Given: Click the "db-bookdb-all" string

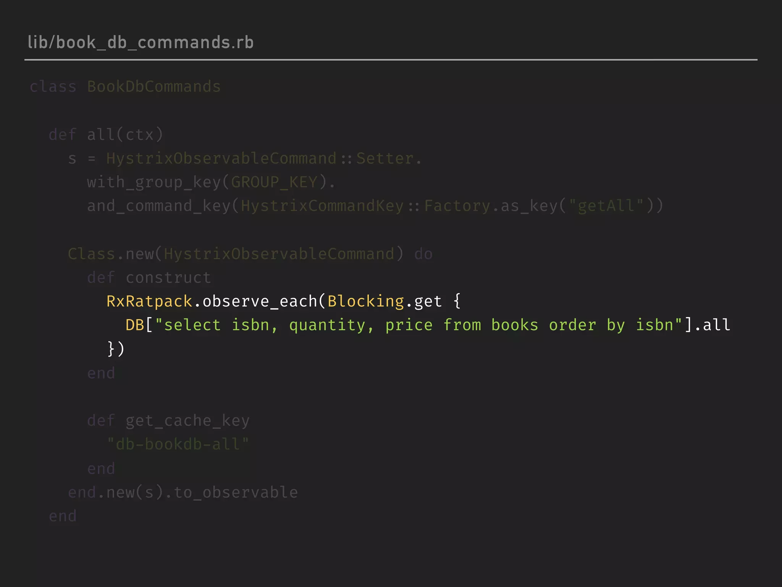Looking at the screenshot, I should [178, 444].
